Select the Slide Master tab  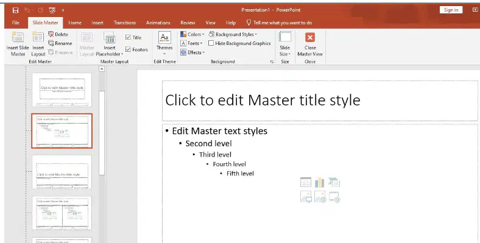point(45,23)
